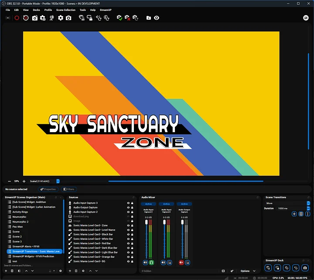The width and height of the screenshot is (314, 280).
Task: Click the folder with plus icon
Action: [149, 18]
